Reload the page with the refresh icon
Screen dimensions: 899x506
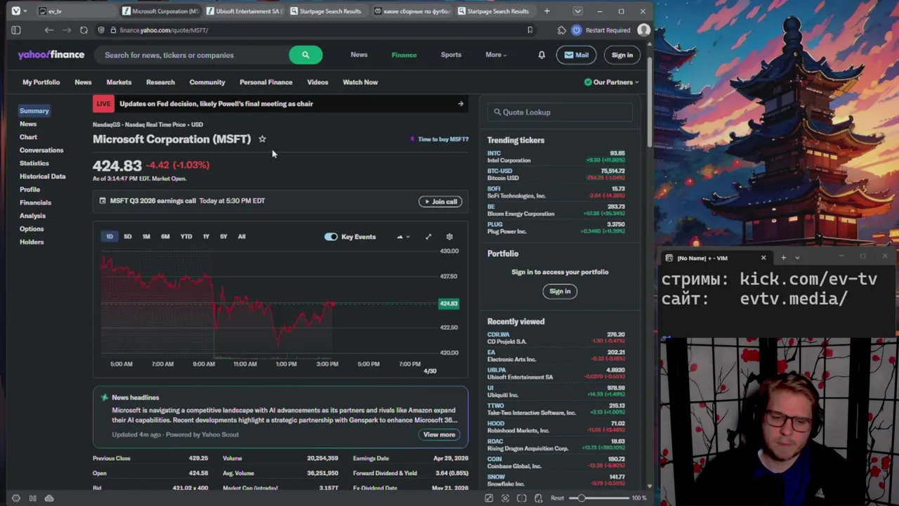coord(84,30)
